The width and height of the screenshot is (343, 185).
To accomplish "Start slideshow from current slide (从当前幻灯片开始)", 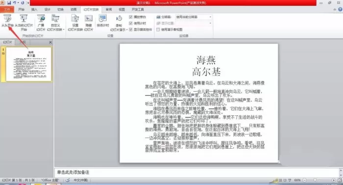I will [24, 23].
